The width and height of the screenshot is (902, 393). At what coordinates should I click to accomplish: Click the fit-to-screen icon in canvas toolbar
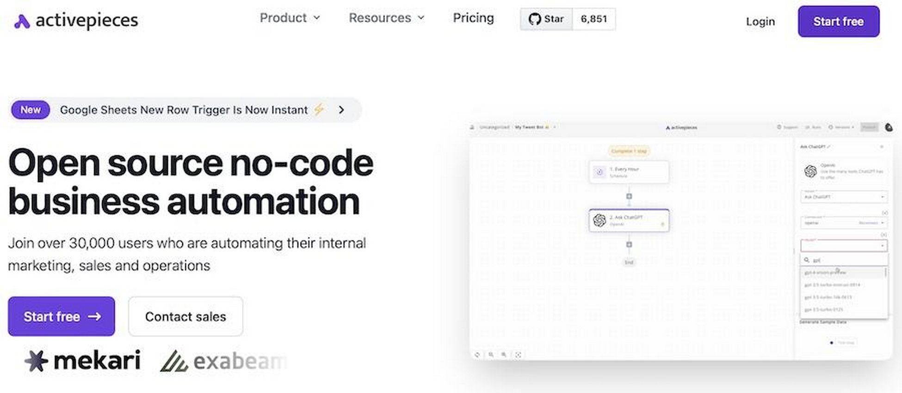click(519, 355)
